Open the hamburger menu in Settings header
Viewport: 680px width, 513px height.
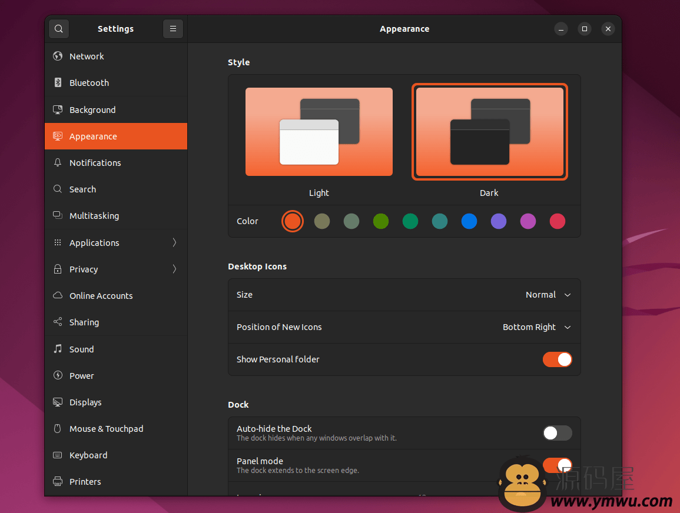(x=173, y=29)
